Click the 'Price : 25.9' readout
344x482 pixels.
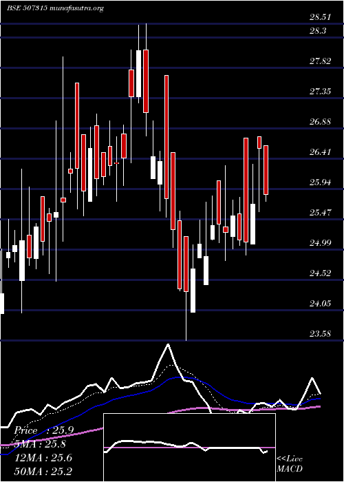tap(43, 430)
